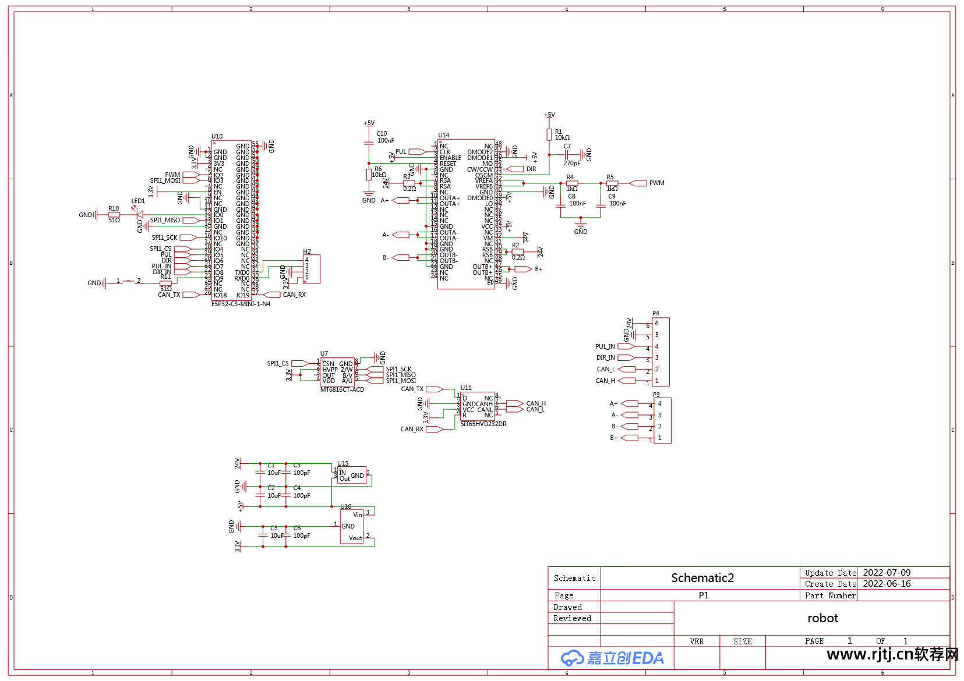
Task: Select resistor R10 51Ω symbol
Action: tap(114, 215)
